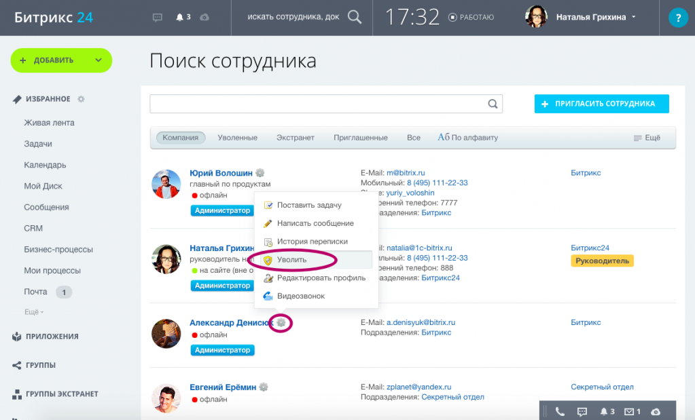Click Наталья Грихина avatar in header
This screenshot has width=695, height=420.
click(536, 17)
